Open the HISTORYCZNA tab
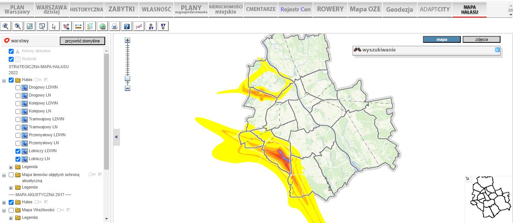 pyautogui.click(x=87, y=9)
